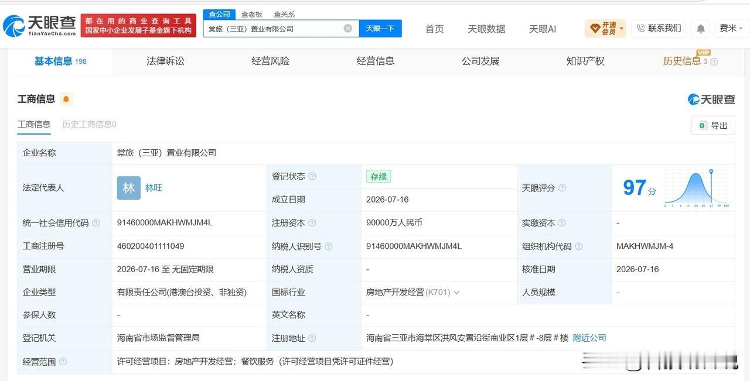
Task: Open the 公司发展 tab
Action: pyautogui.click(x=480, y=61)
